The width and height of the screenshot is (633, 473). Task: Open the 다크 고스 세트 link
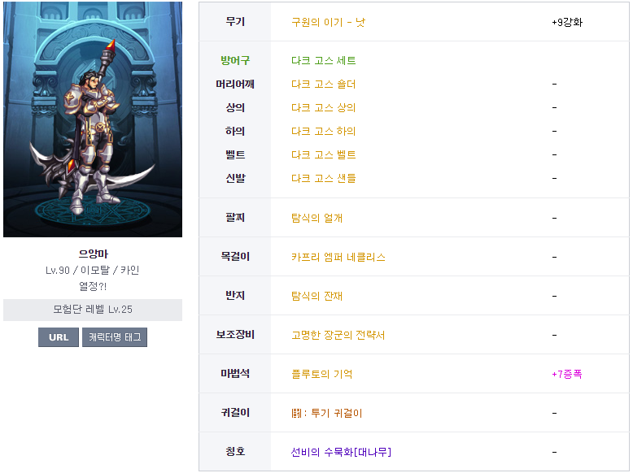323,60
